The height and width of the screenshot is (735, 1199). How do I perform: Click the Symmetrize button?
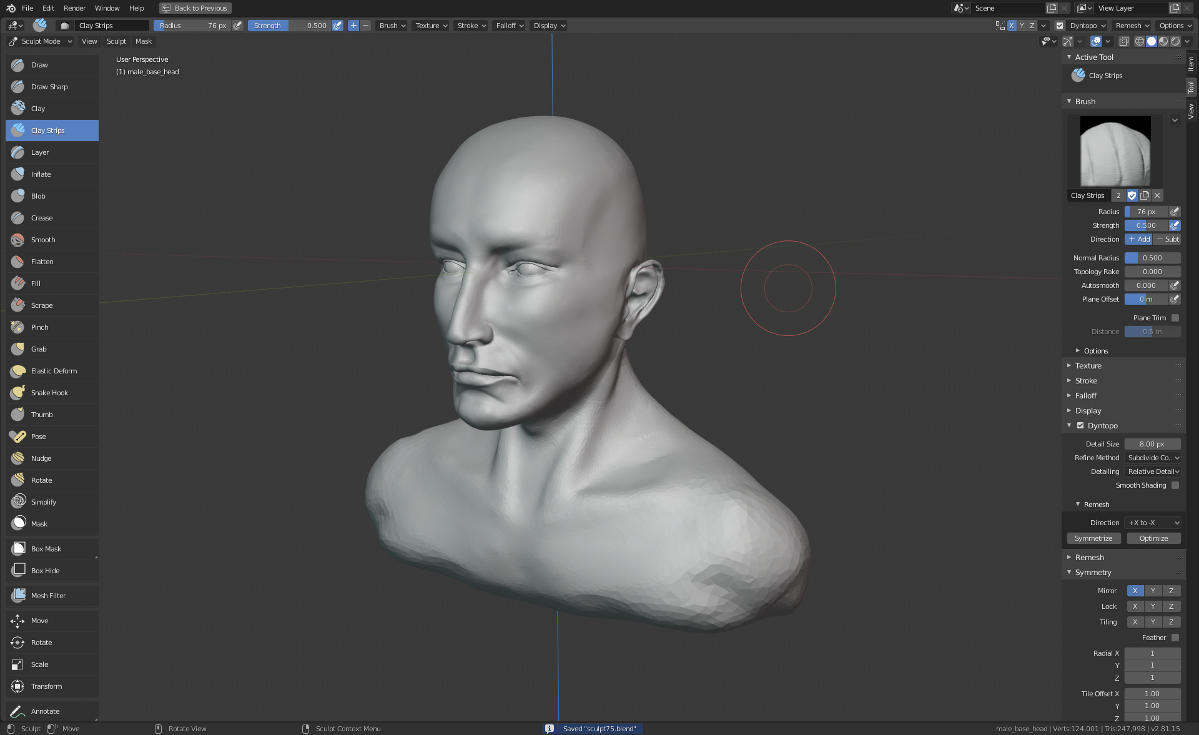tap(1093, 538)
